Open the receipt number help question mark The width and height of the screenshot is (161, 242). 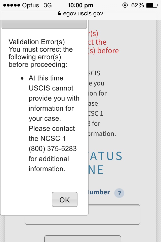tap(119, 193)
